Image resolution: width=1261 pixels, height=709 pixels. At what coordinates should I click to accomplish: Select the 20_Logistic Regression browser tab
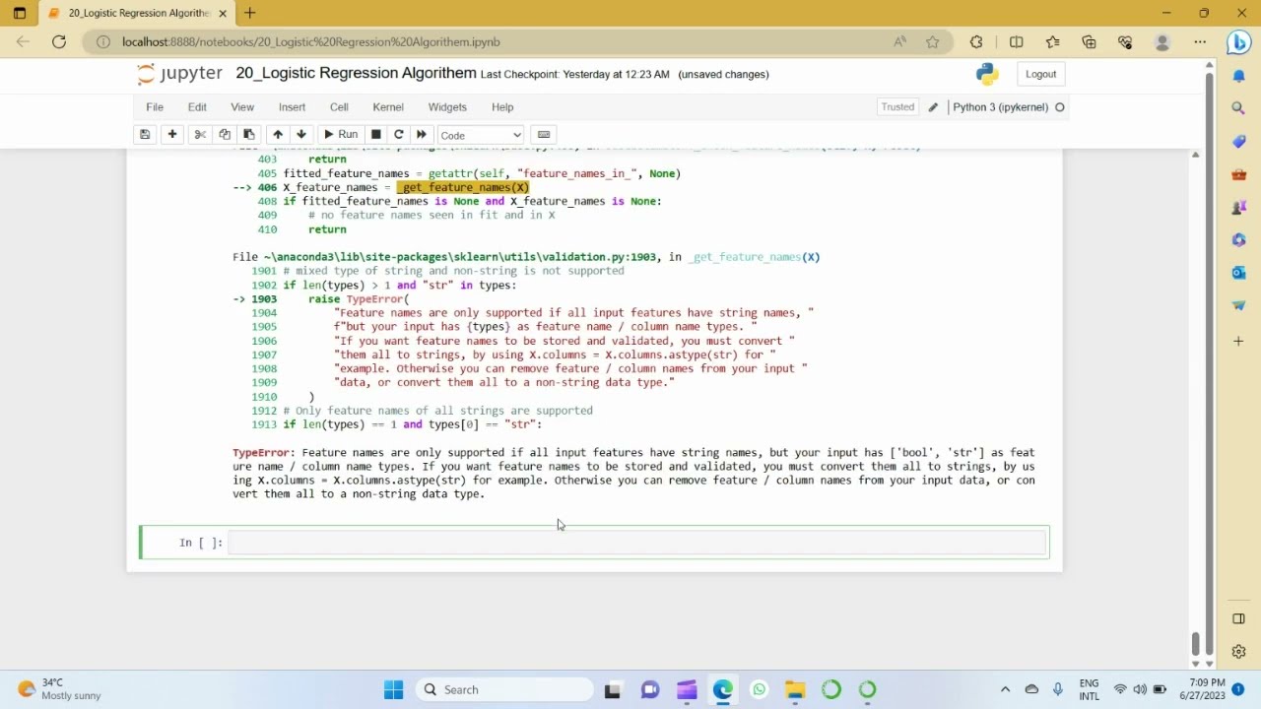tap(136, 13)
